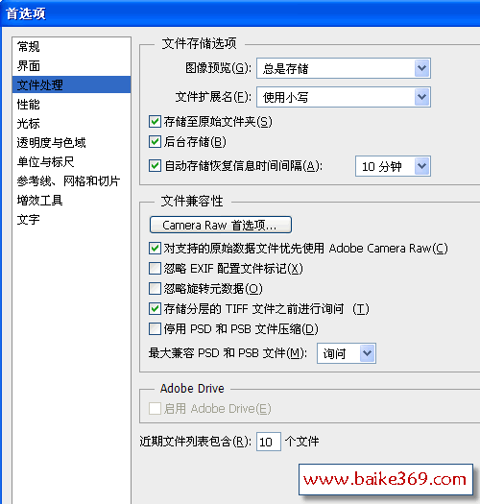Check the 忽略旋转元数据 option

tap(155, 289)
